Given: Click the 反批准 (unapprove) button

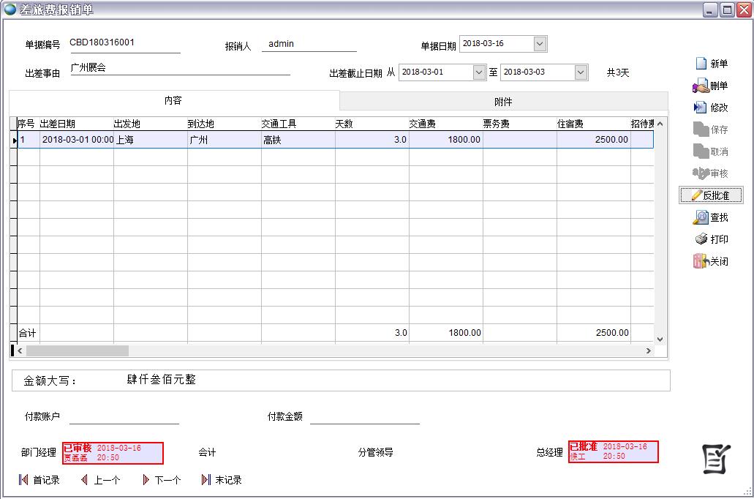Looking at the screenshot, I should [711, 195].
